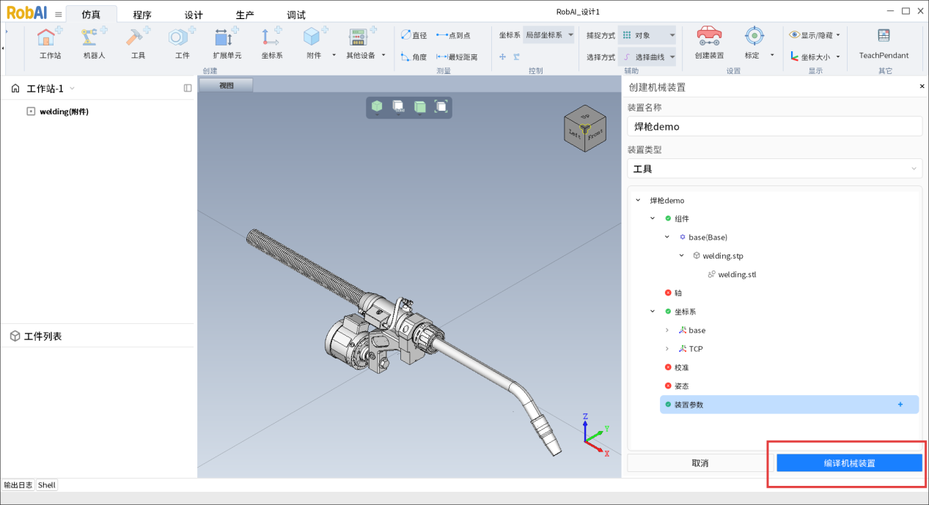Open the Shell tab at bottom
The width and height of the screenshot is (929, 505).
(47, 484)
